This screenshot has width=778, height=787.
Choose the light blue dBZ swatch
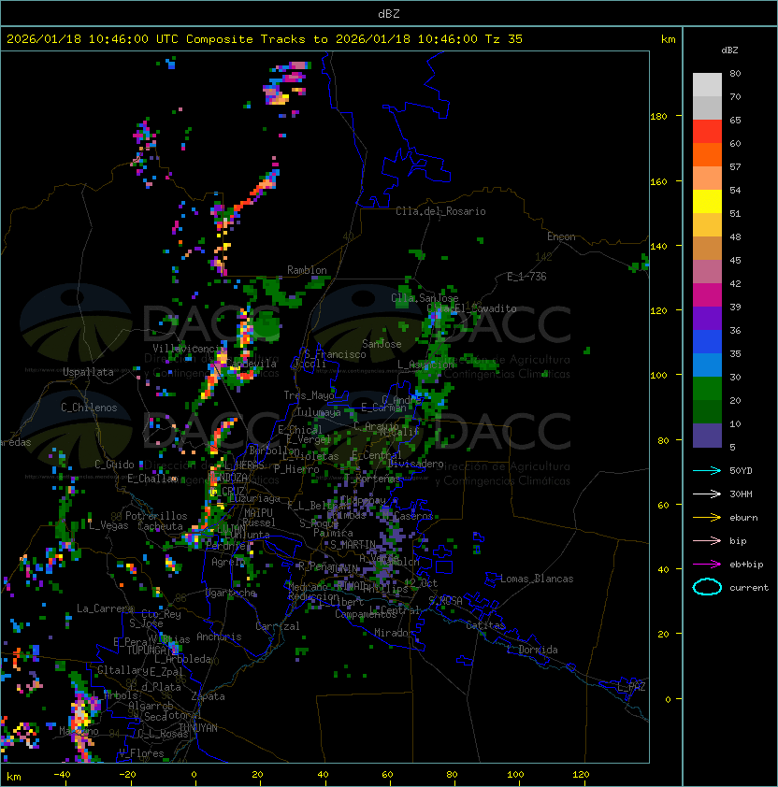(707, 365)
